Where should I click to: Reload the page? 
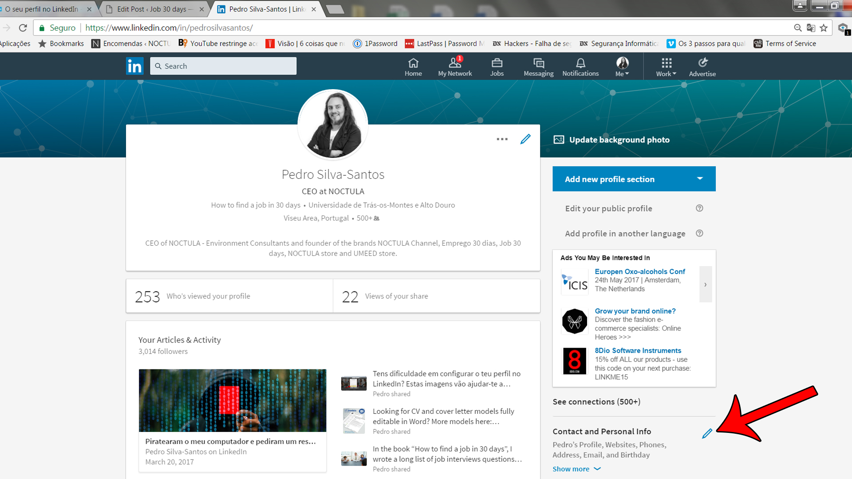(23, 28)
